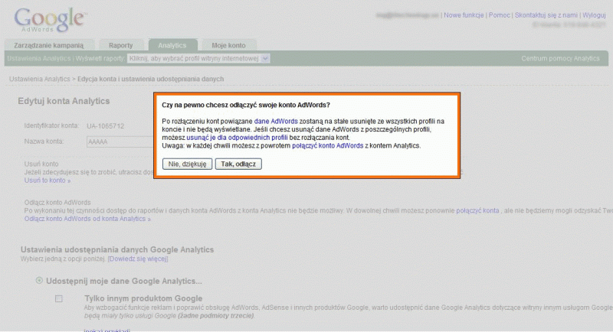Switch to the Raporty tab
Image resolution: width=613 pixels, height=332 pixels.
click(x=121, y=45)
